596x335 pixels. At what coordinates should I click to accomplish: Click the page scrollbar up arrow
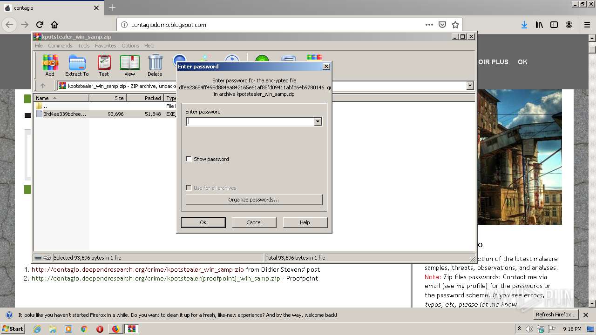[x=592, y=38]
